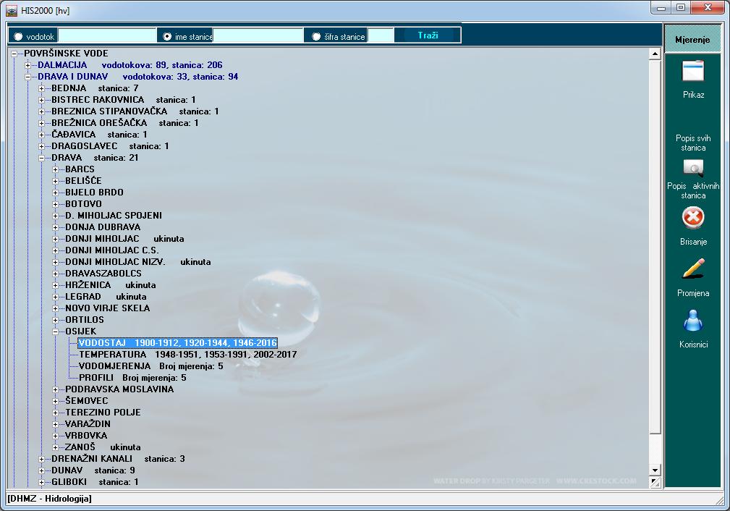The height and width of the screenshot is (511, 730).
Task: Expand the BARCS station node
Action: coord(55,169)
